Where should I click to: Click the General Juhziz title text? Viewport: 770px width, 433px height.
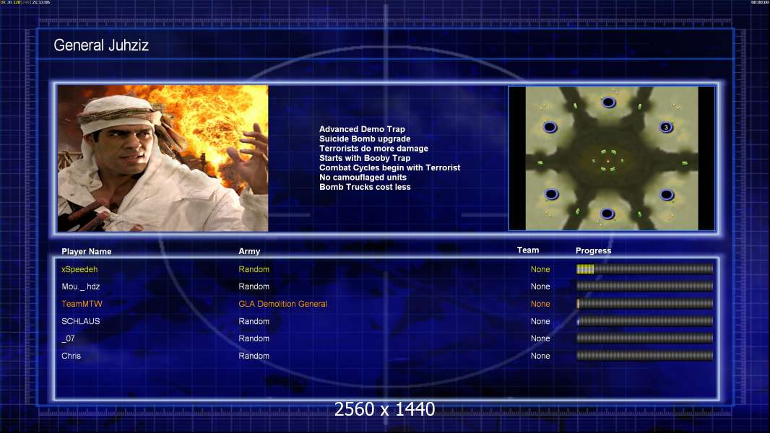coord(101,46)
